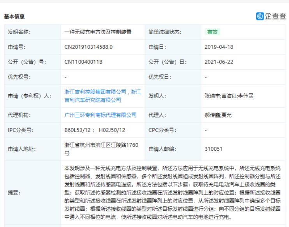Open 吉利汽车研究院有限公司 applicant link
The width and height of the screenshot is (289, 227).
[93, 100]
